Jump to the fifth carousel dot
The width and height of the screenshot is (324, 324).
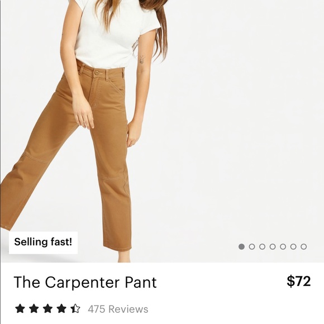[283, 246]
